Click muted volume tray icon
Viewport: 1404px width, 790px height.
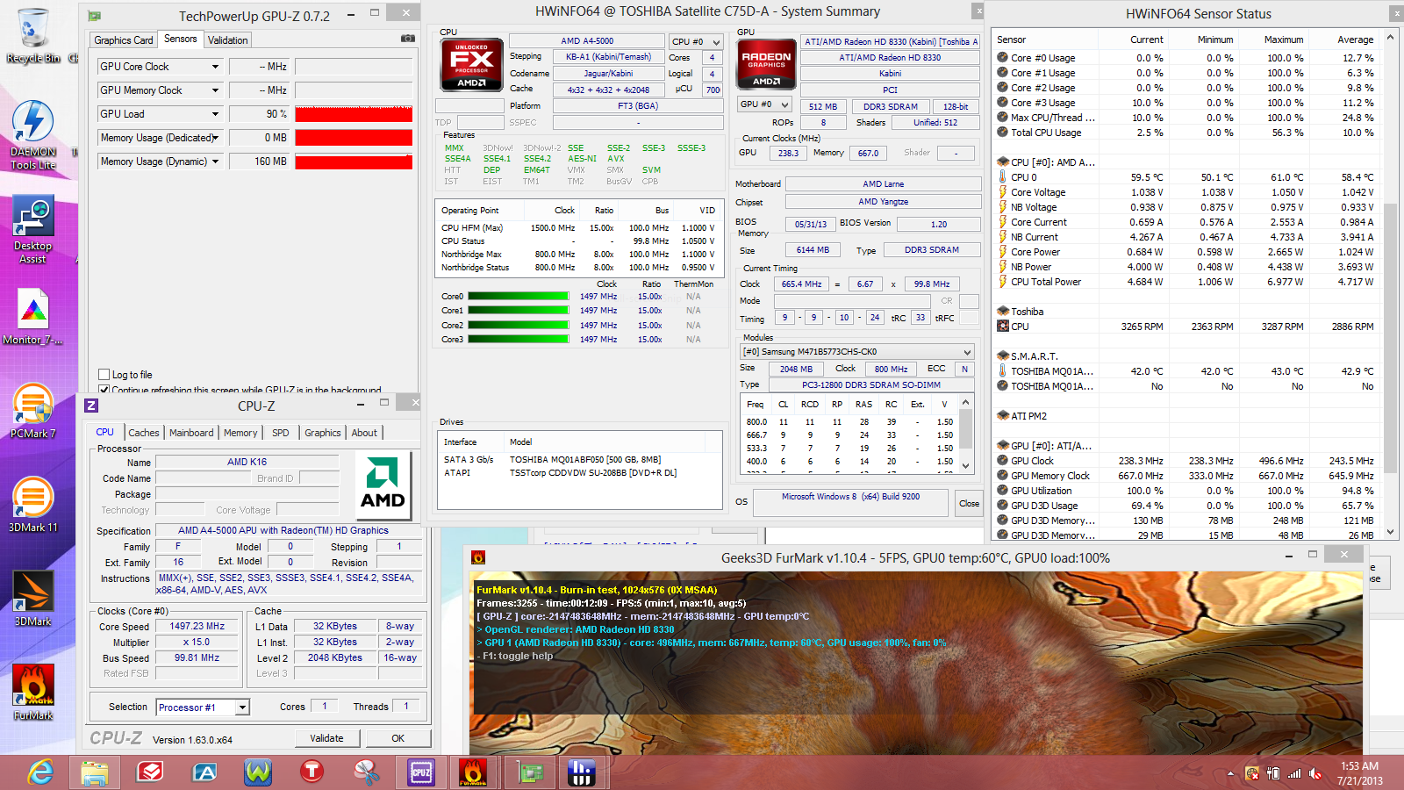(x=1315, y=773)
